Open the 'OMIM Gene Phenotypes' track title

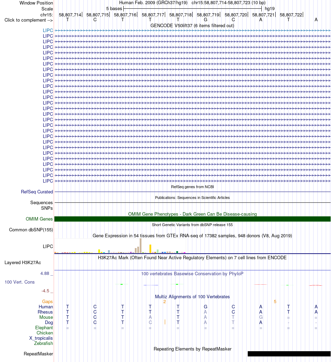point(192,214)
